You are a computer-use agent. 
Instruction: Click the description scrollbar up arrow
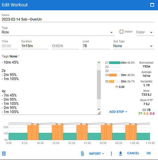[x=99, y=62]
